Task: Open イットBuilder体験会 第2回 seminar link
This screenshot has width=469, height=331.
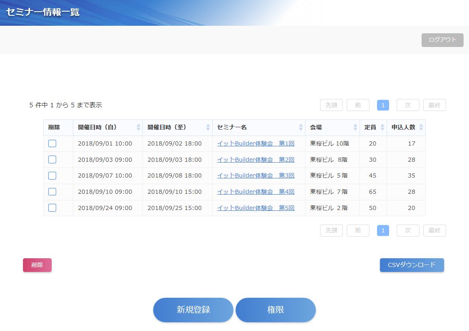Action: (x=256, y=160)
